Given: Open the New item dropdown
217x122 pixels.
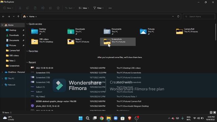Looking at the screenshot, I should point(8,8).
